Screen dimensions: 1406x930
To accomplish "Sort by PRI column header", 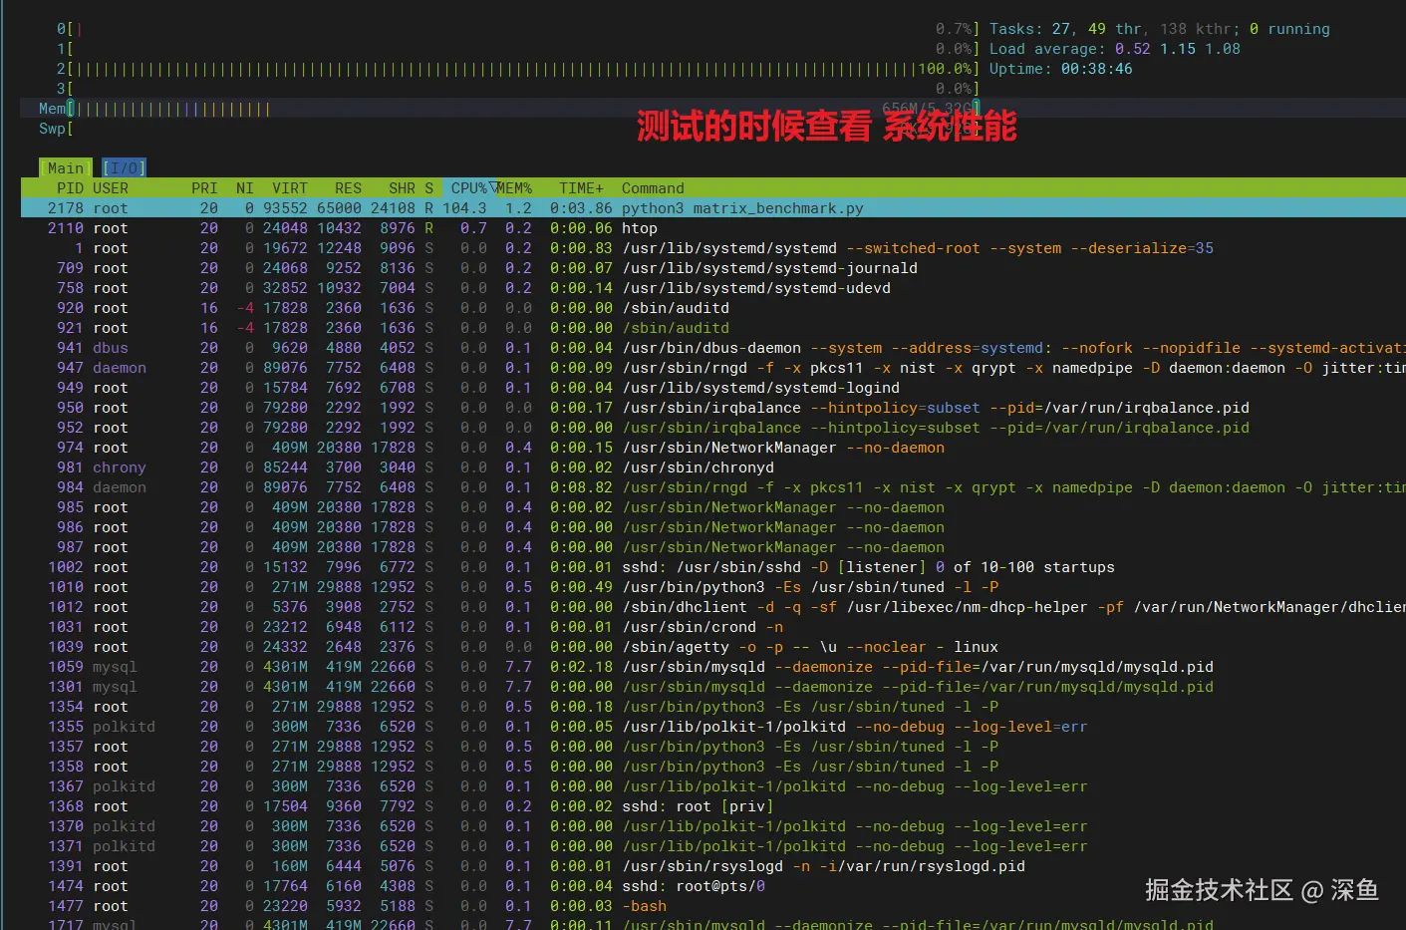I will tap(204, 188).
